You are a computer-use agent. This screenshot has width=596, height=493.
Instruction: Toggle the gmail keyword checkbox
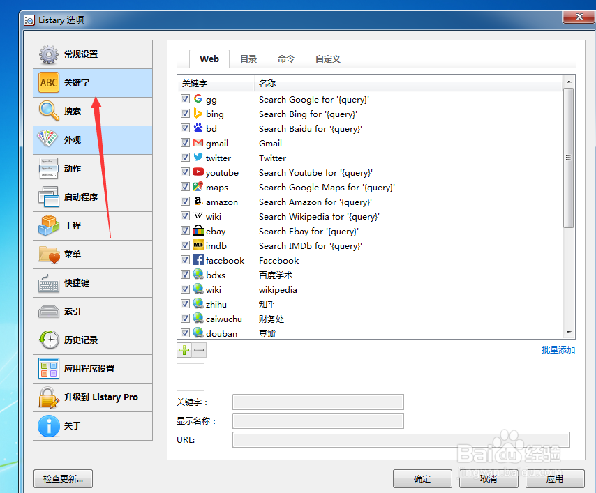point(185,143)
